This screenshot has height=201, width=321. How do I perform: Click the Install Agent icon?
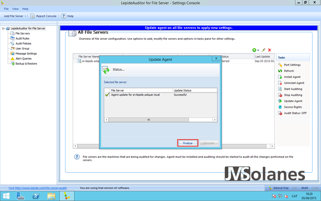[280, 77]
